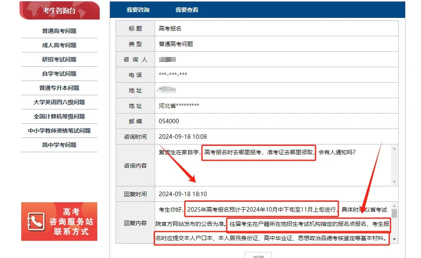Click inside the 咨询内容 question text
The width and height of the screenshot is (421, 258).
coord(257,152)
